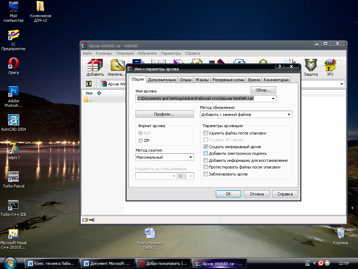Check Заблокировать архив option
The height and width of the screenshot is (269, 358).
(x=206, y=174)
